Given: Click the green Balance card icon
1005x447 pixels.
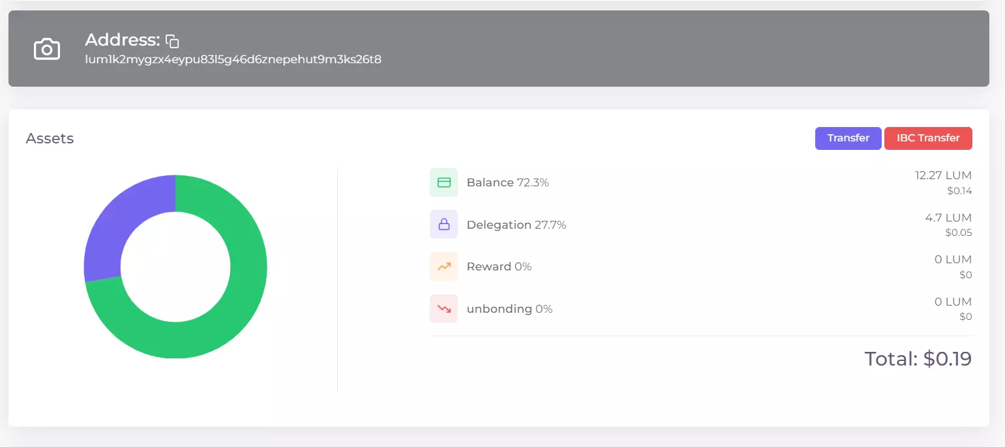Looking at the screenshot, I should point(443,182).
